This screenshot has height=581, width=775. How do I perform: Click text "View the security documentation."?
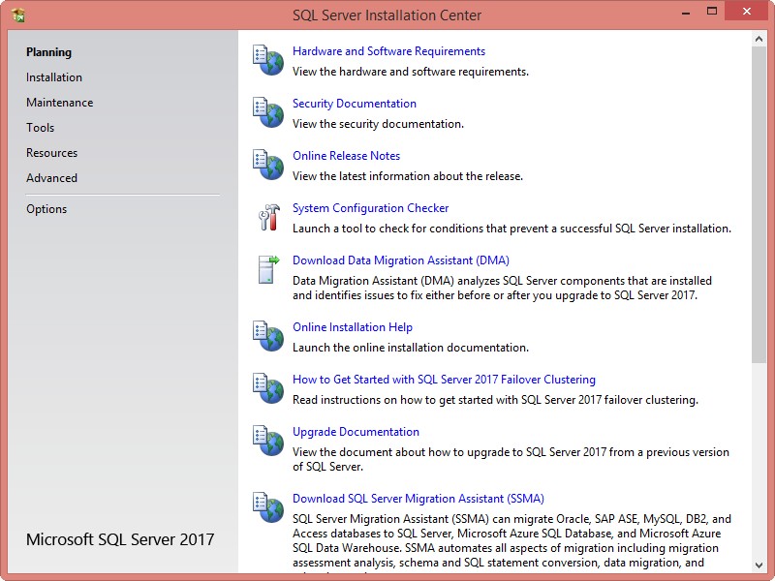point(378,125)
